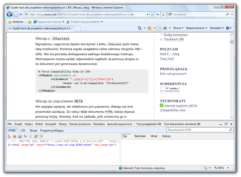Switch to the Program profilujący tab
Image resolution: width=241 pixels, height=177 pixels.
tap(52, 131)
